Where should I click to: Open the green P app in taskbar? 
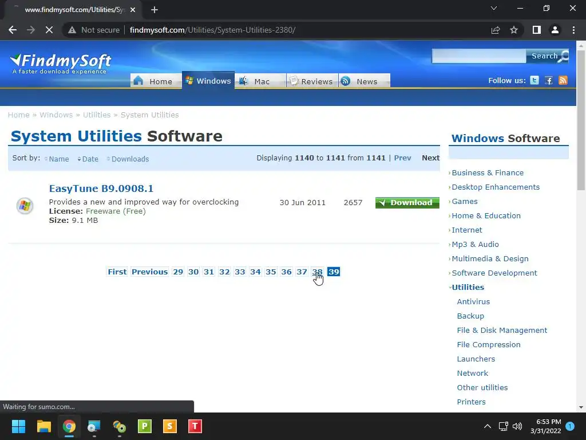pyautogui.click(x=145, y=426)
